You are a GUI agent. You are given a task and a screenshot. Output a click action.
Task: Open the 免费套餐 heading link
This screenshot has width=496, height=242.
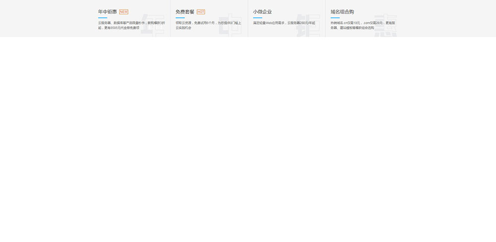pyautogui.click(x=185, y=12)
